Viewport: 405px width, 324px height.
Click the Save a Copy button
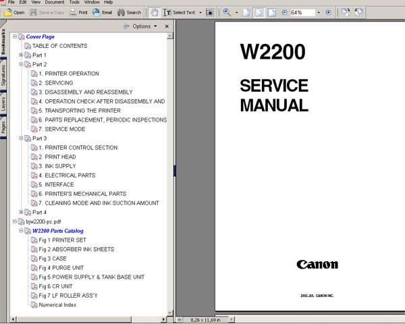47,12
